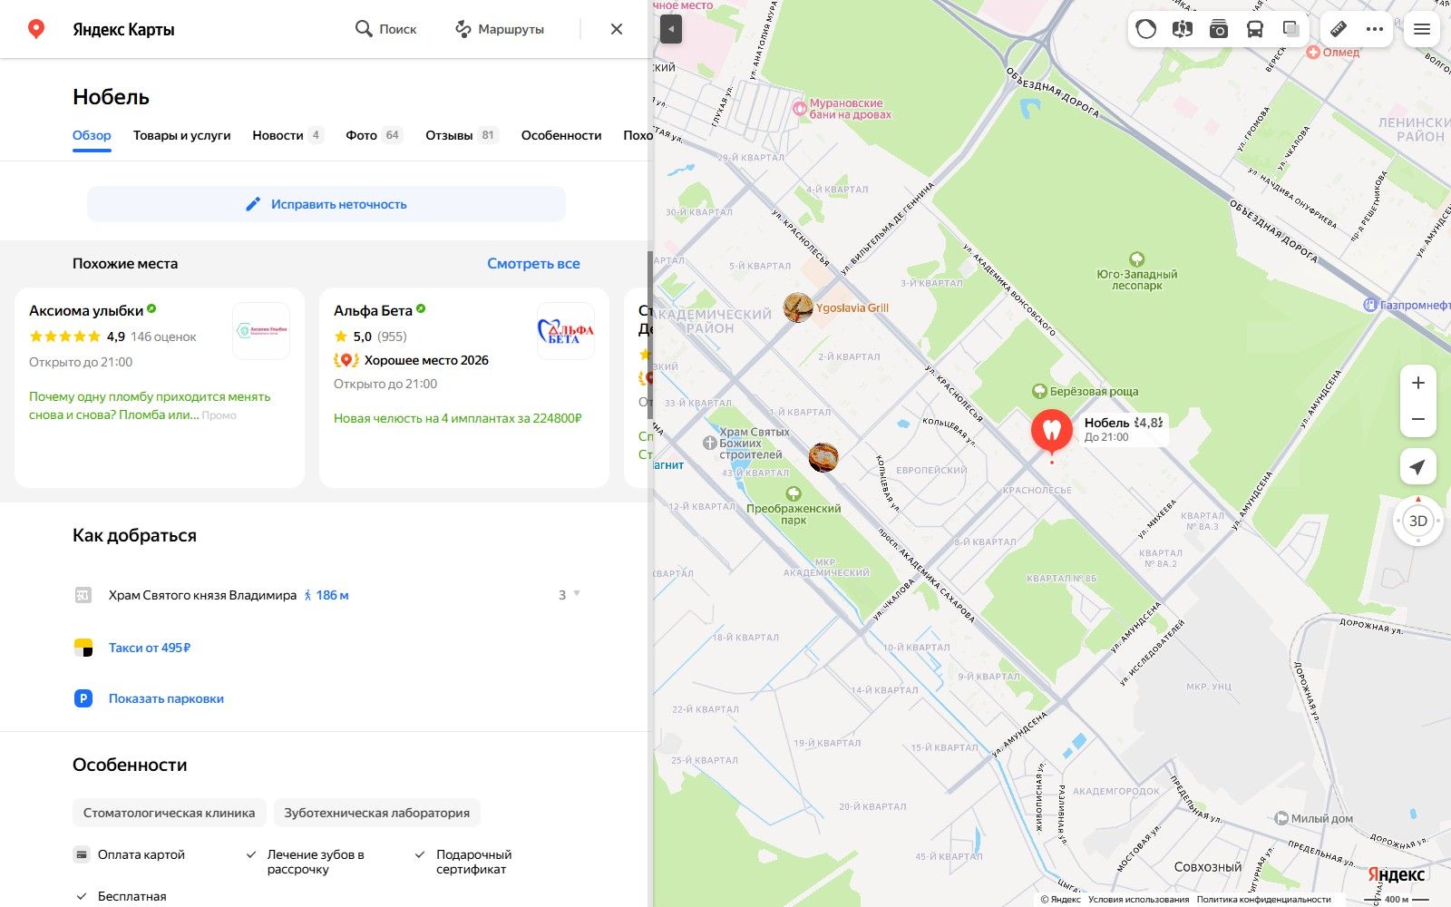1451x907 pixels.
Task: Click Смотреть все similar places link
Action: tap(533, 264)
